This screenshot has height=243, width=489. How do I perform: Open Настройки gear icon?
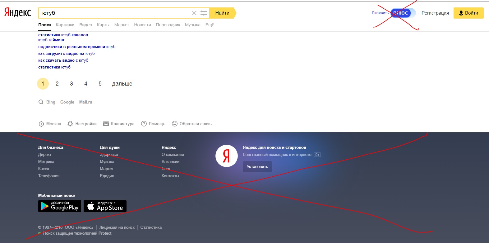coord(70,124)
